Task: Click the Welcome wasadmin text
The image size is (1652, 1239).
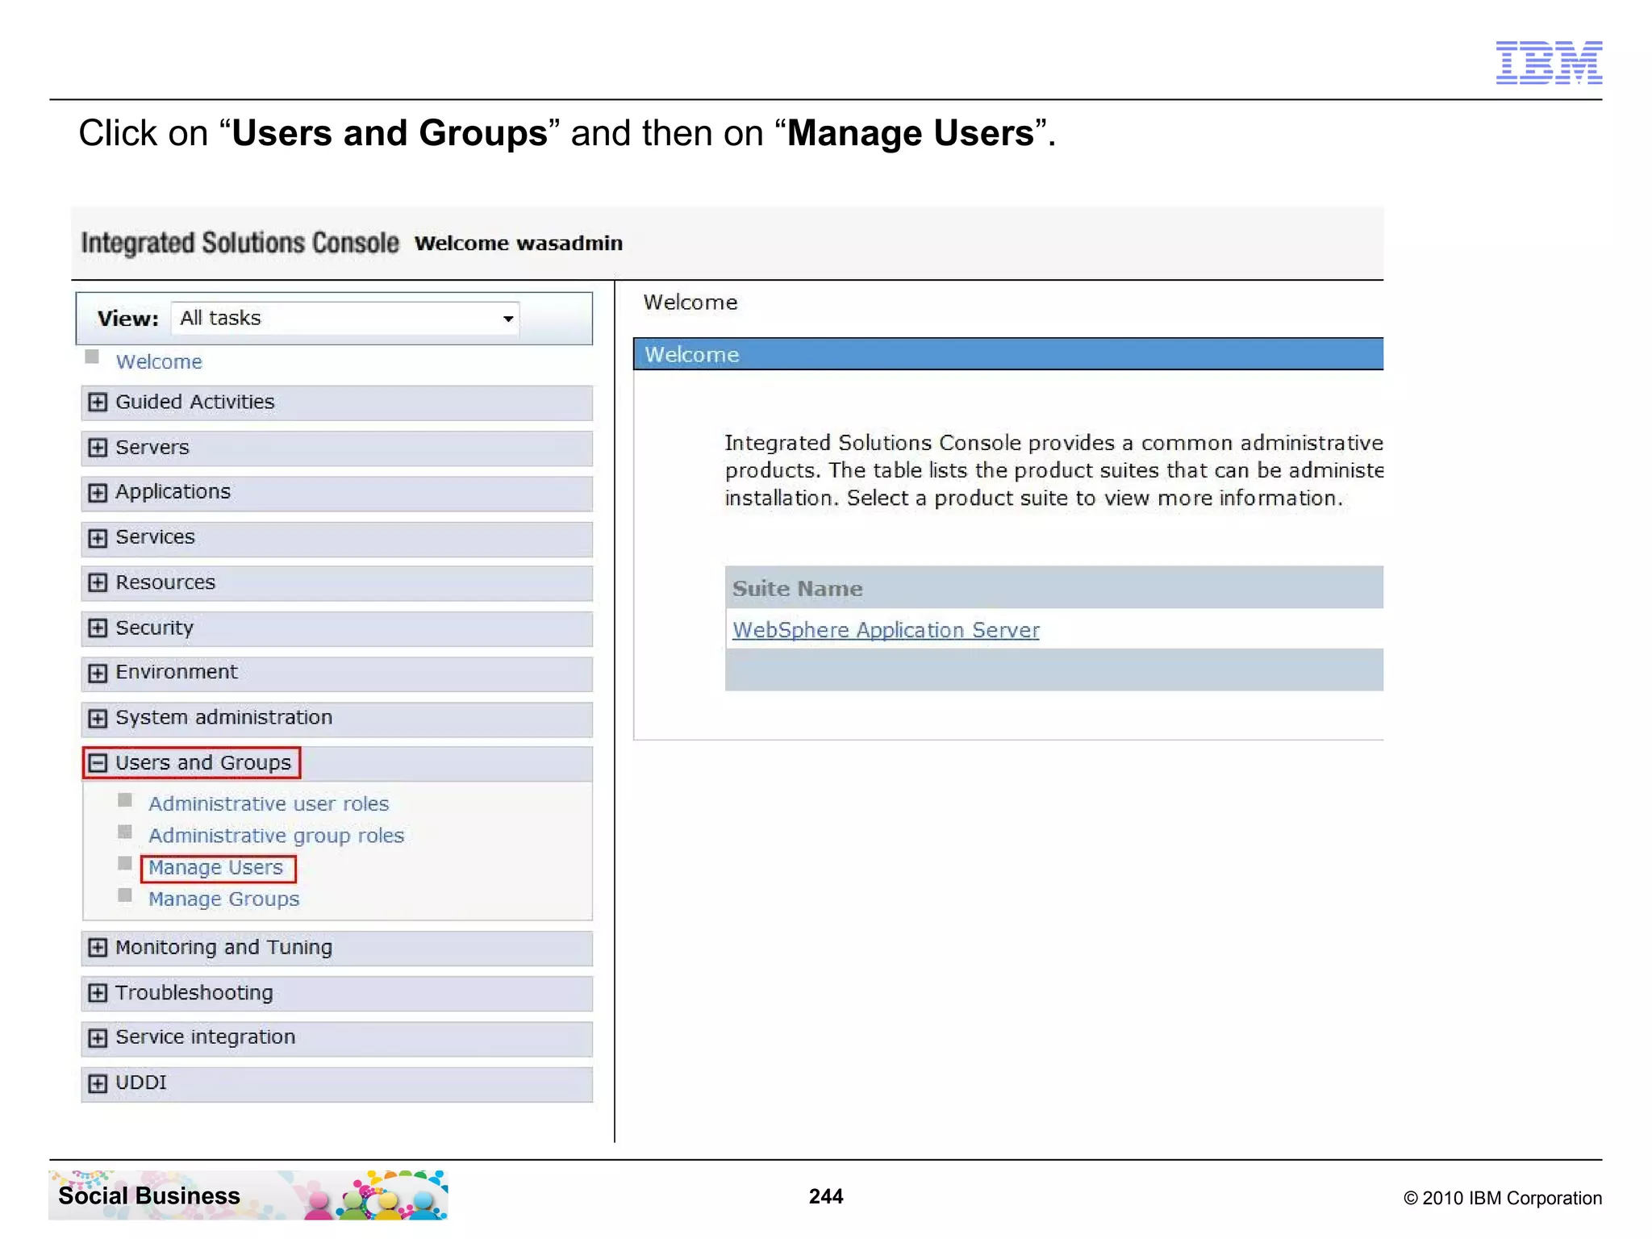Action: point(519,244)
